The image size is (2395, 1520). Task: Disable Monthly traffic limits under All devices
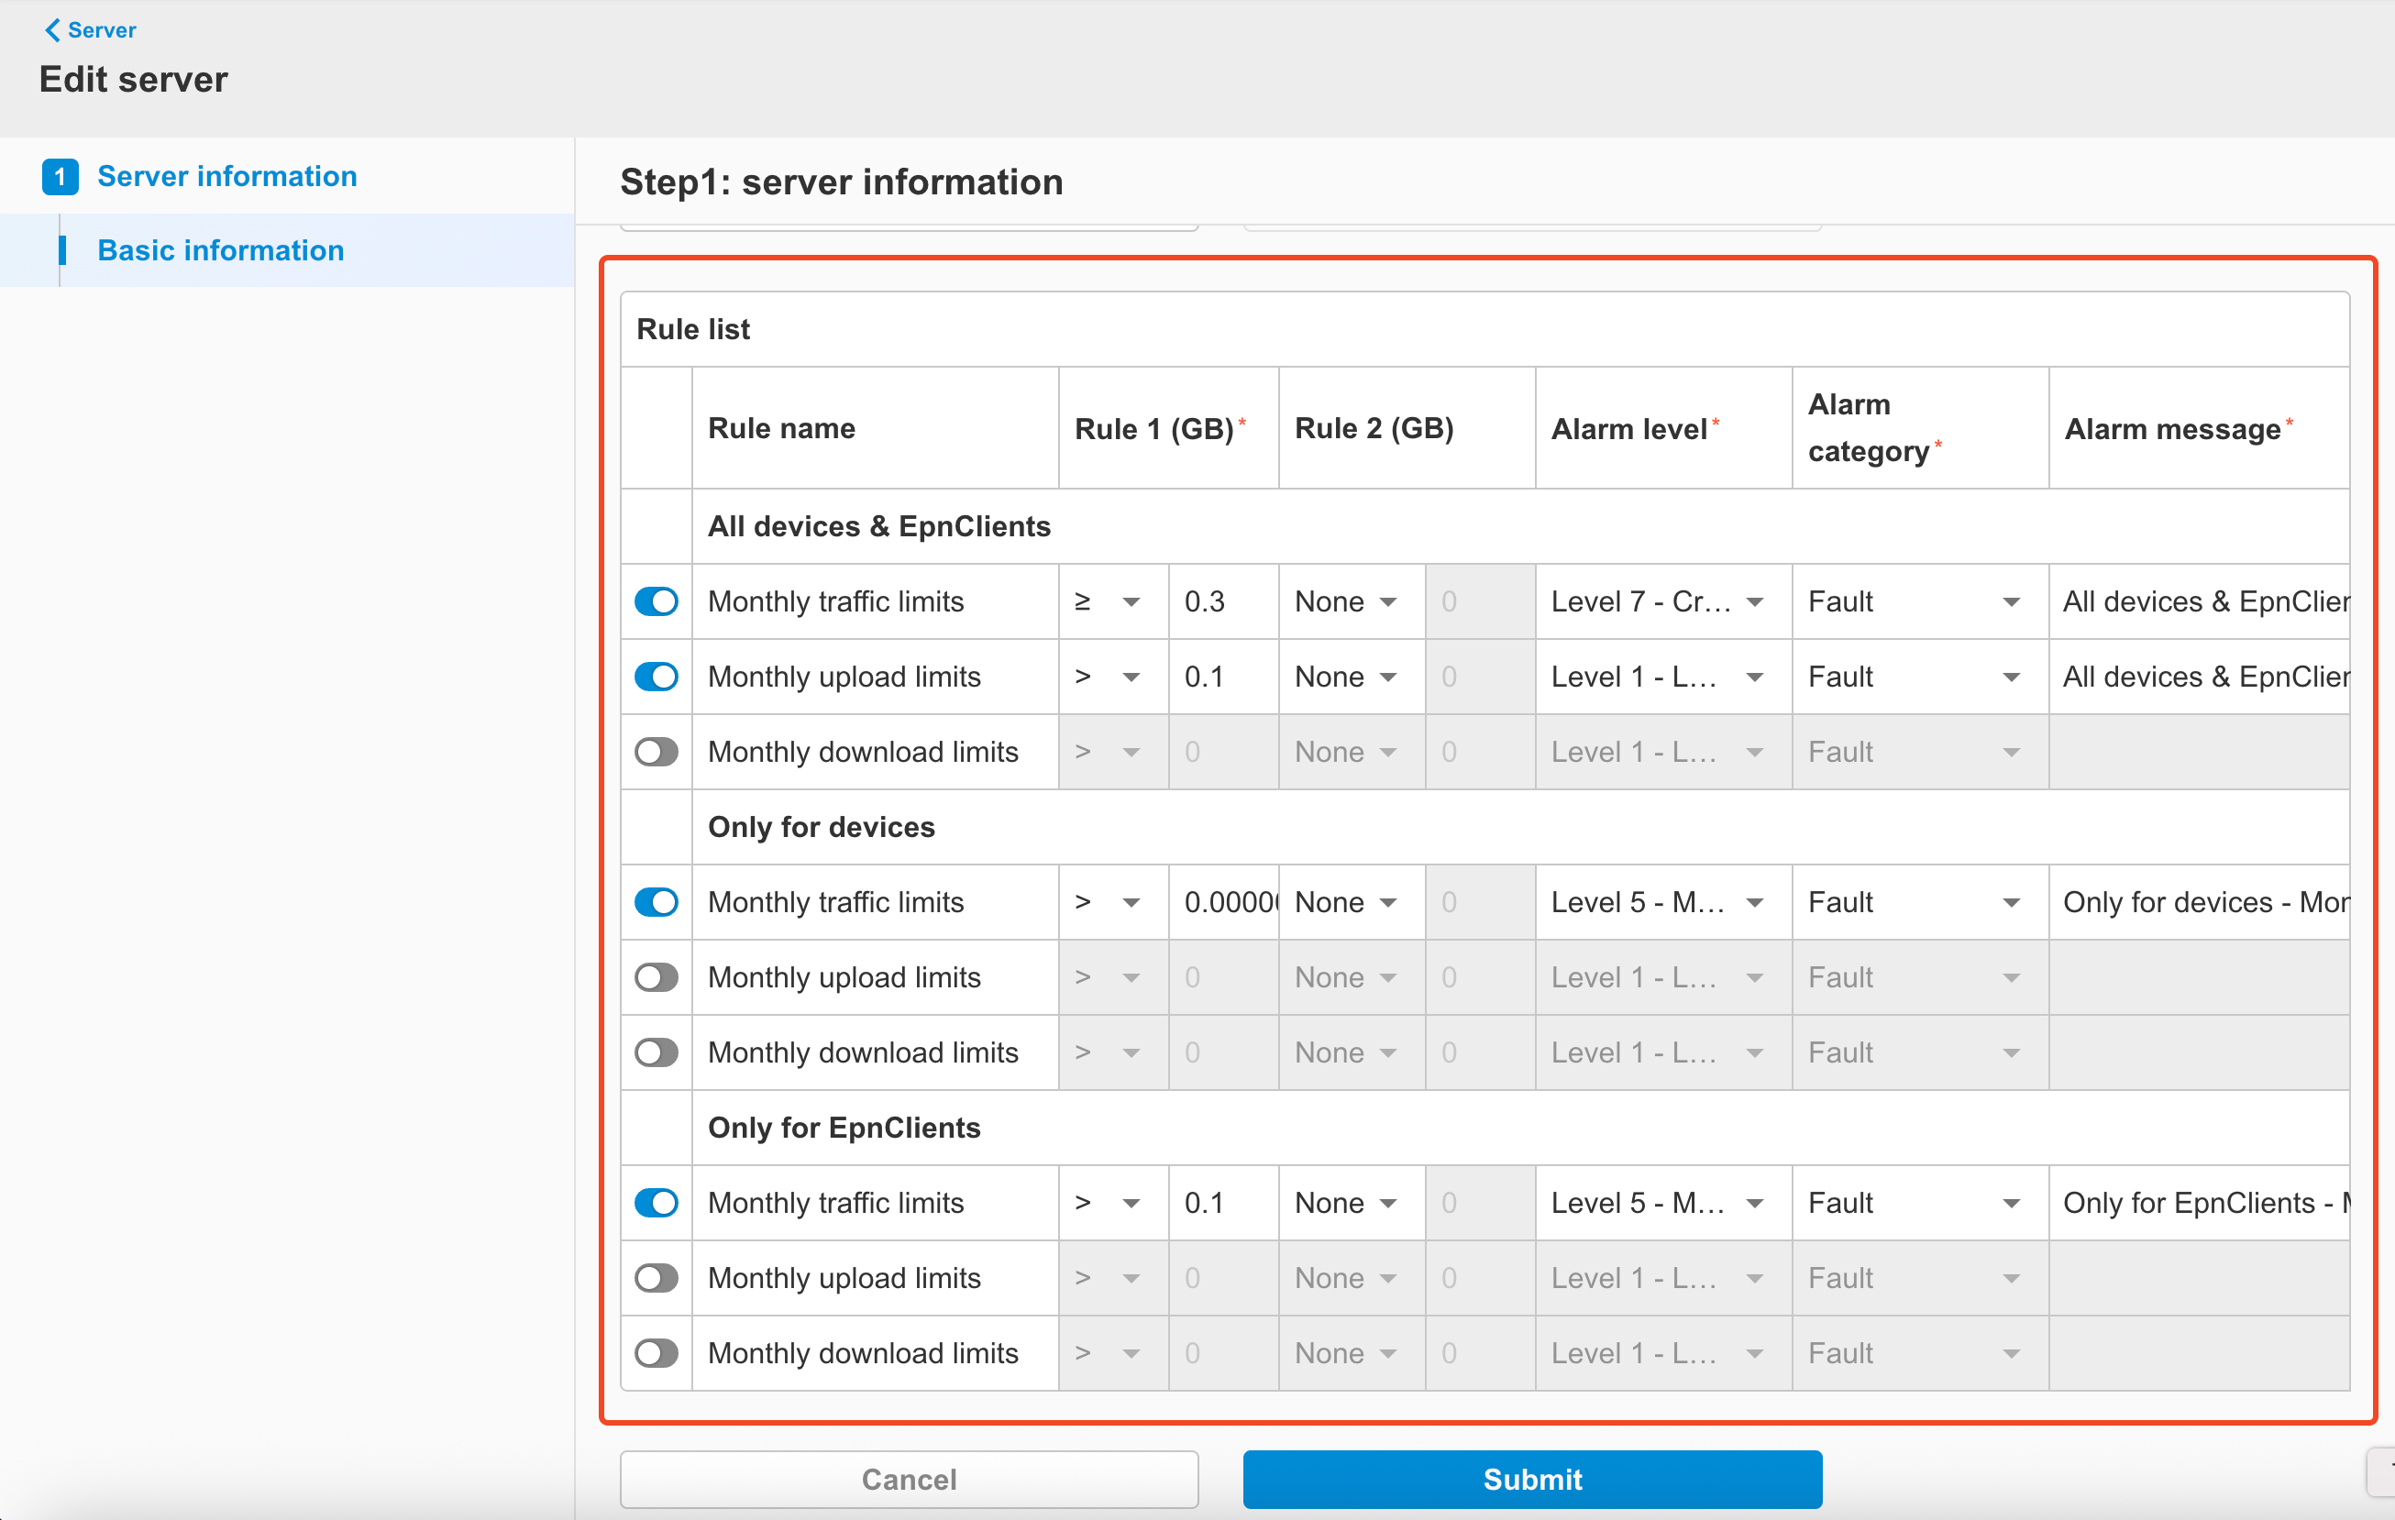pyautogui.click(x=656, y=601)
